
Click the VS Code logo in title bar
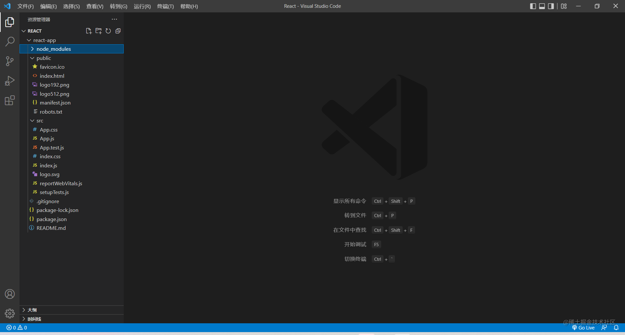point(7,6)
